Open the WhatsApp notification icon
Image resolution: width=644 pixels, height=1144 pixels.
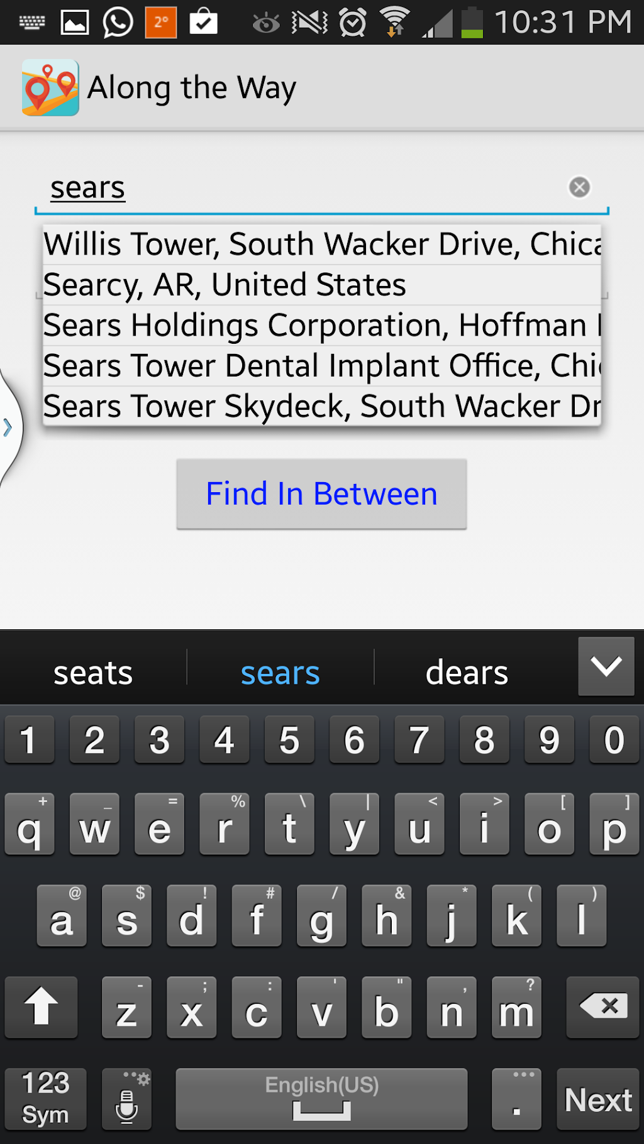(118, 23)
